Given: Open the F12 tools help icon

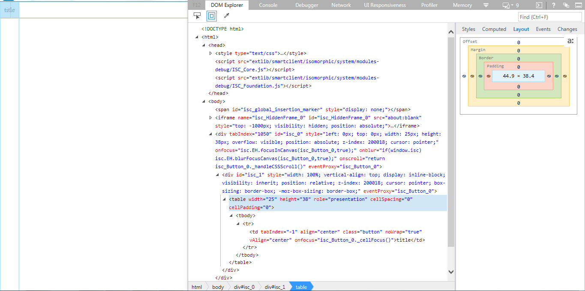Looking at the screenshot, I should [554, 5].
